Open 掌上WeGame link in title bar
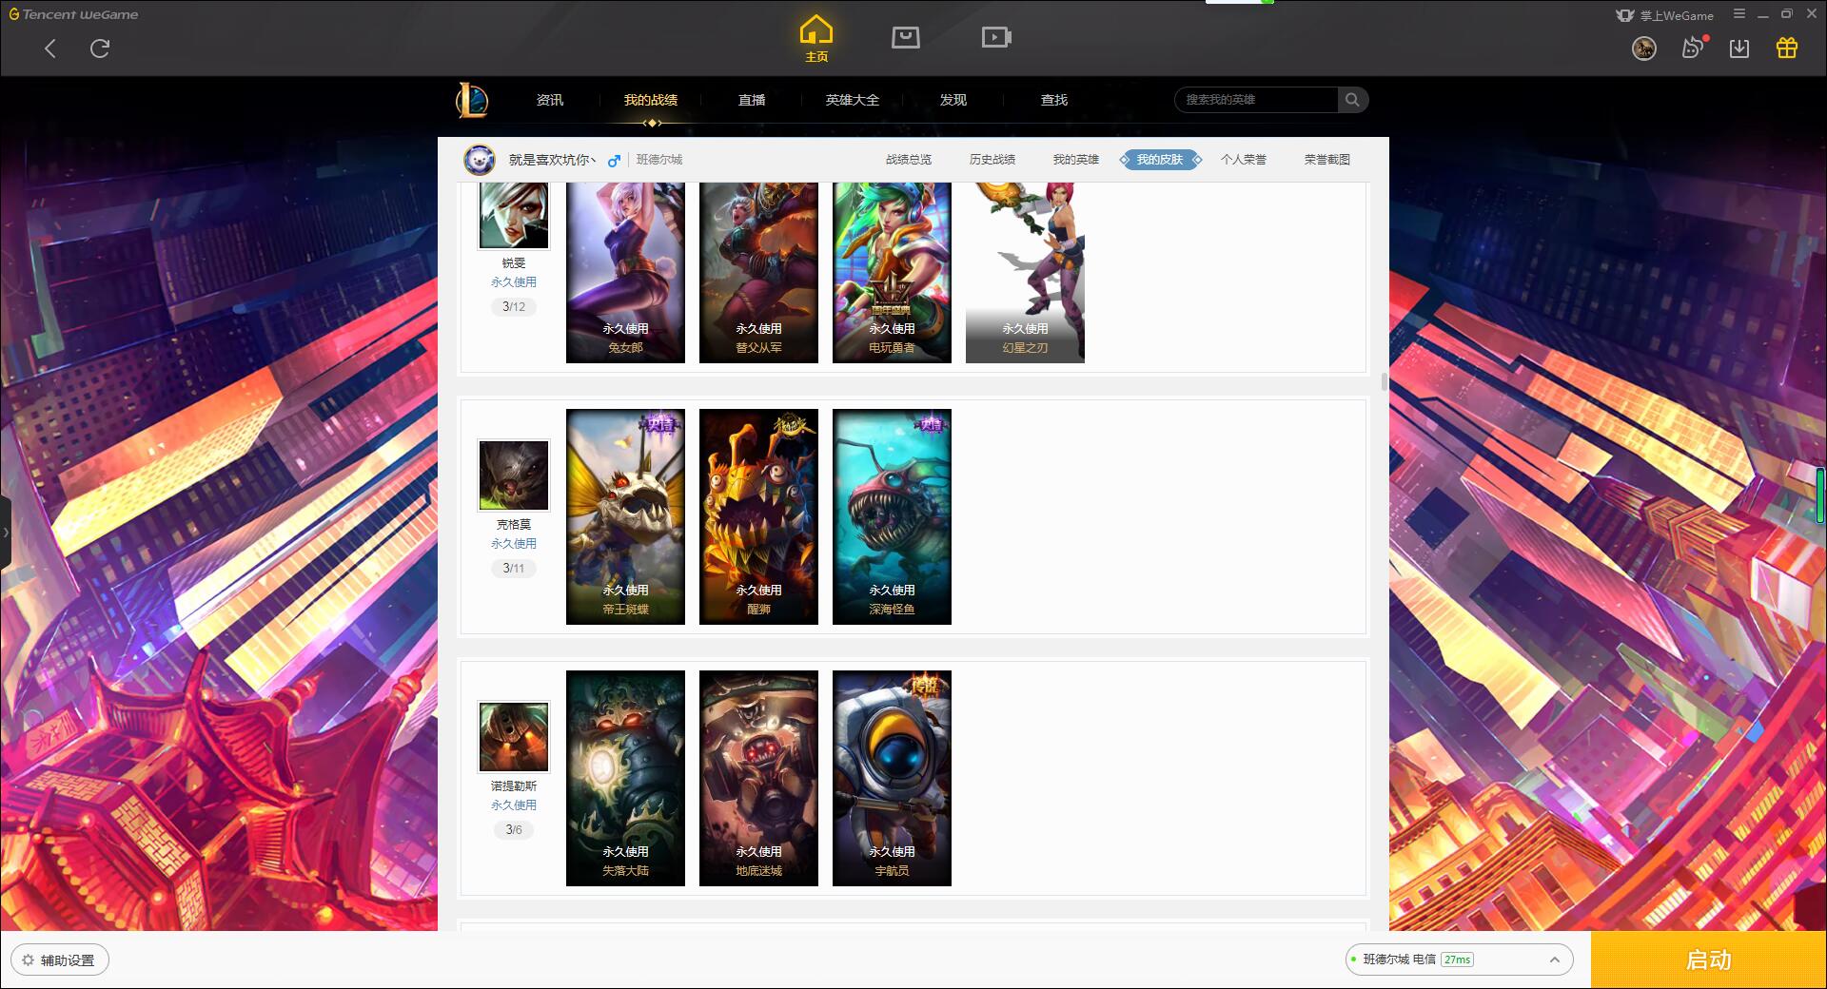 click(x=1664, y=15)
